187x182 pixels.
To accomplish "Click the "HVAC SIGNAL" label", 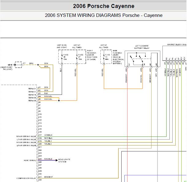I will tap(30, 161).
